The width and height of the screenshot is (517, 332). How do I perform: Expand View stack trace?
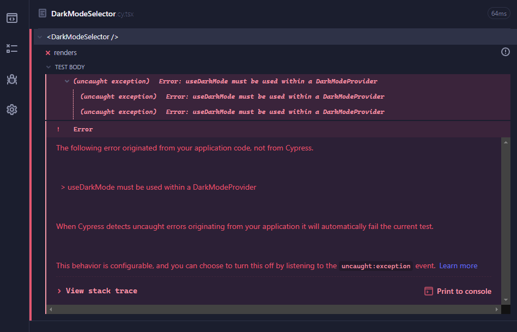click(98, 291)
